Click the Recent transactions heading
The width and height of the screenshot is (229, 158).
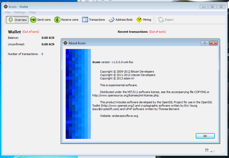133,32
